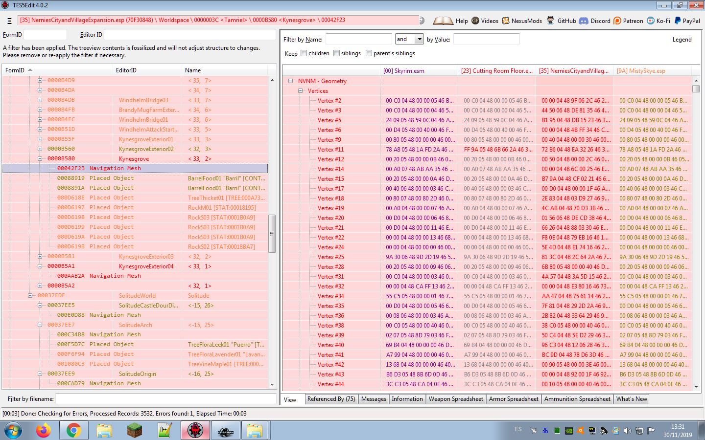Click the ES language indicator in the tray

pos(518,429)
